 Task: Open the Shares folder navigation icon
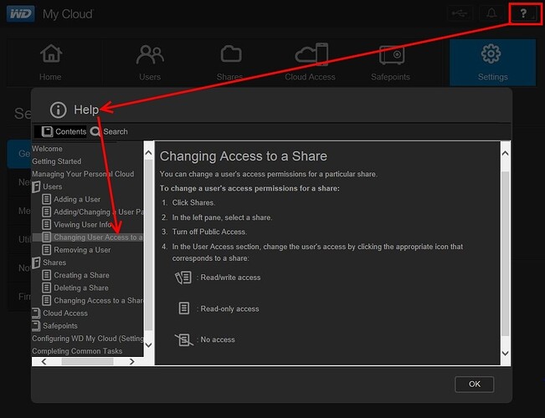click(231, 54)
